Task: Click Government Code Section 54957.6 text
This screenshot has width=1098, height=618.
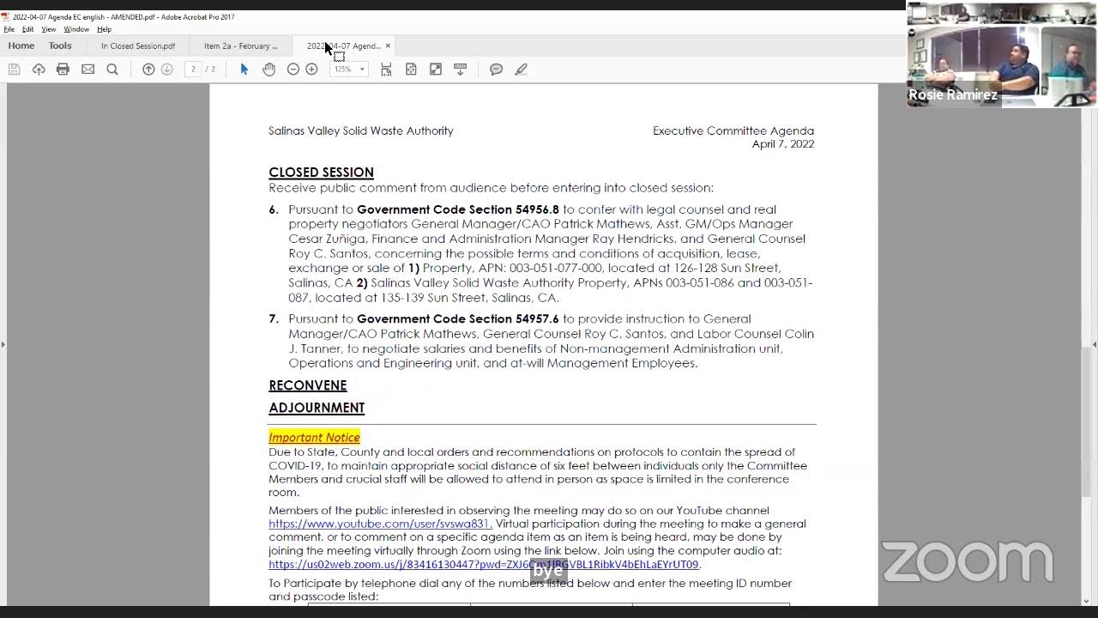Action: (458, 319)
